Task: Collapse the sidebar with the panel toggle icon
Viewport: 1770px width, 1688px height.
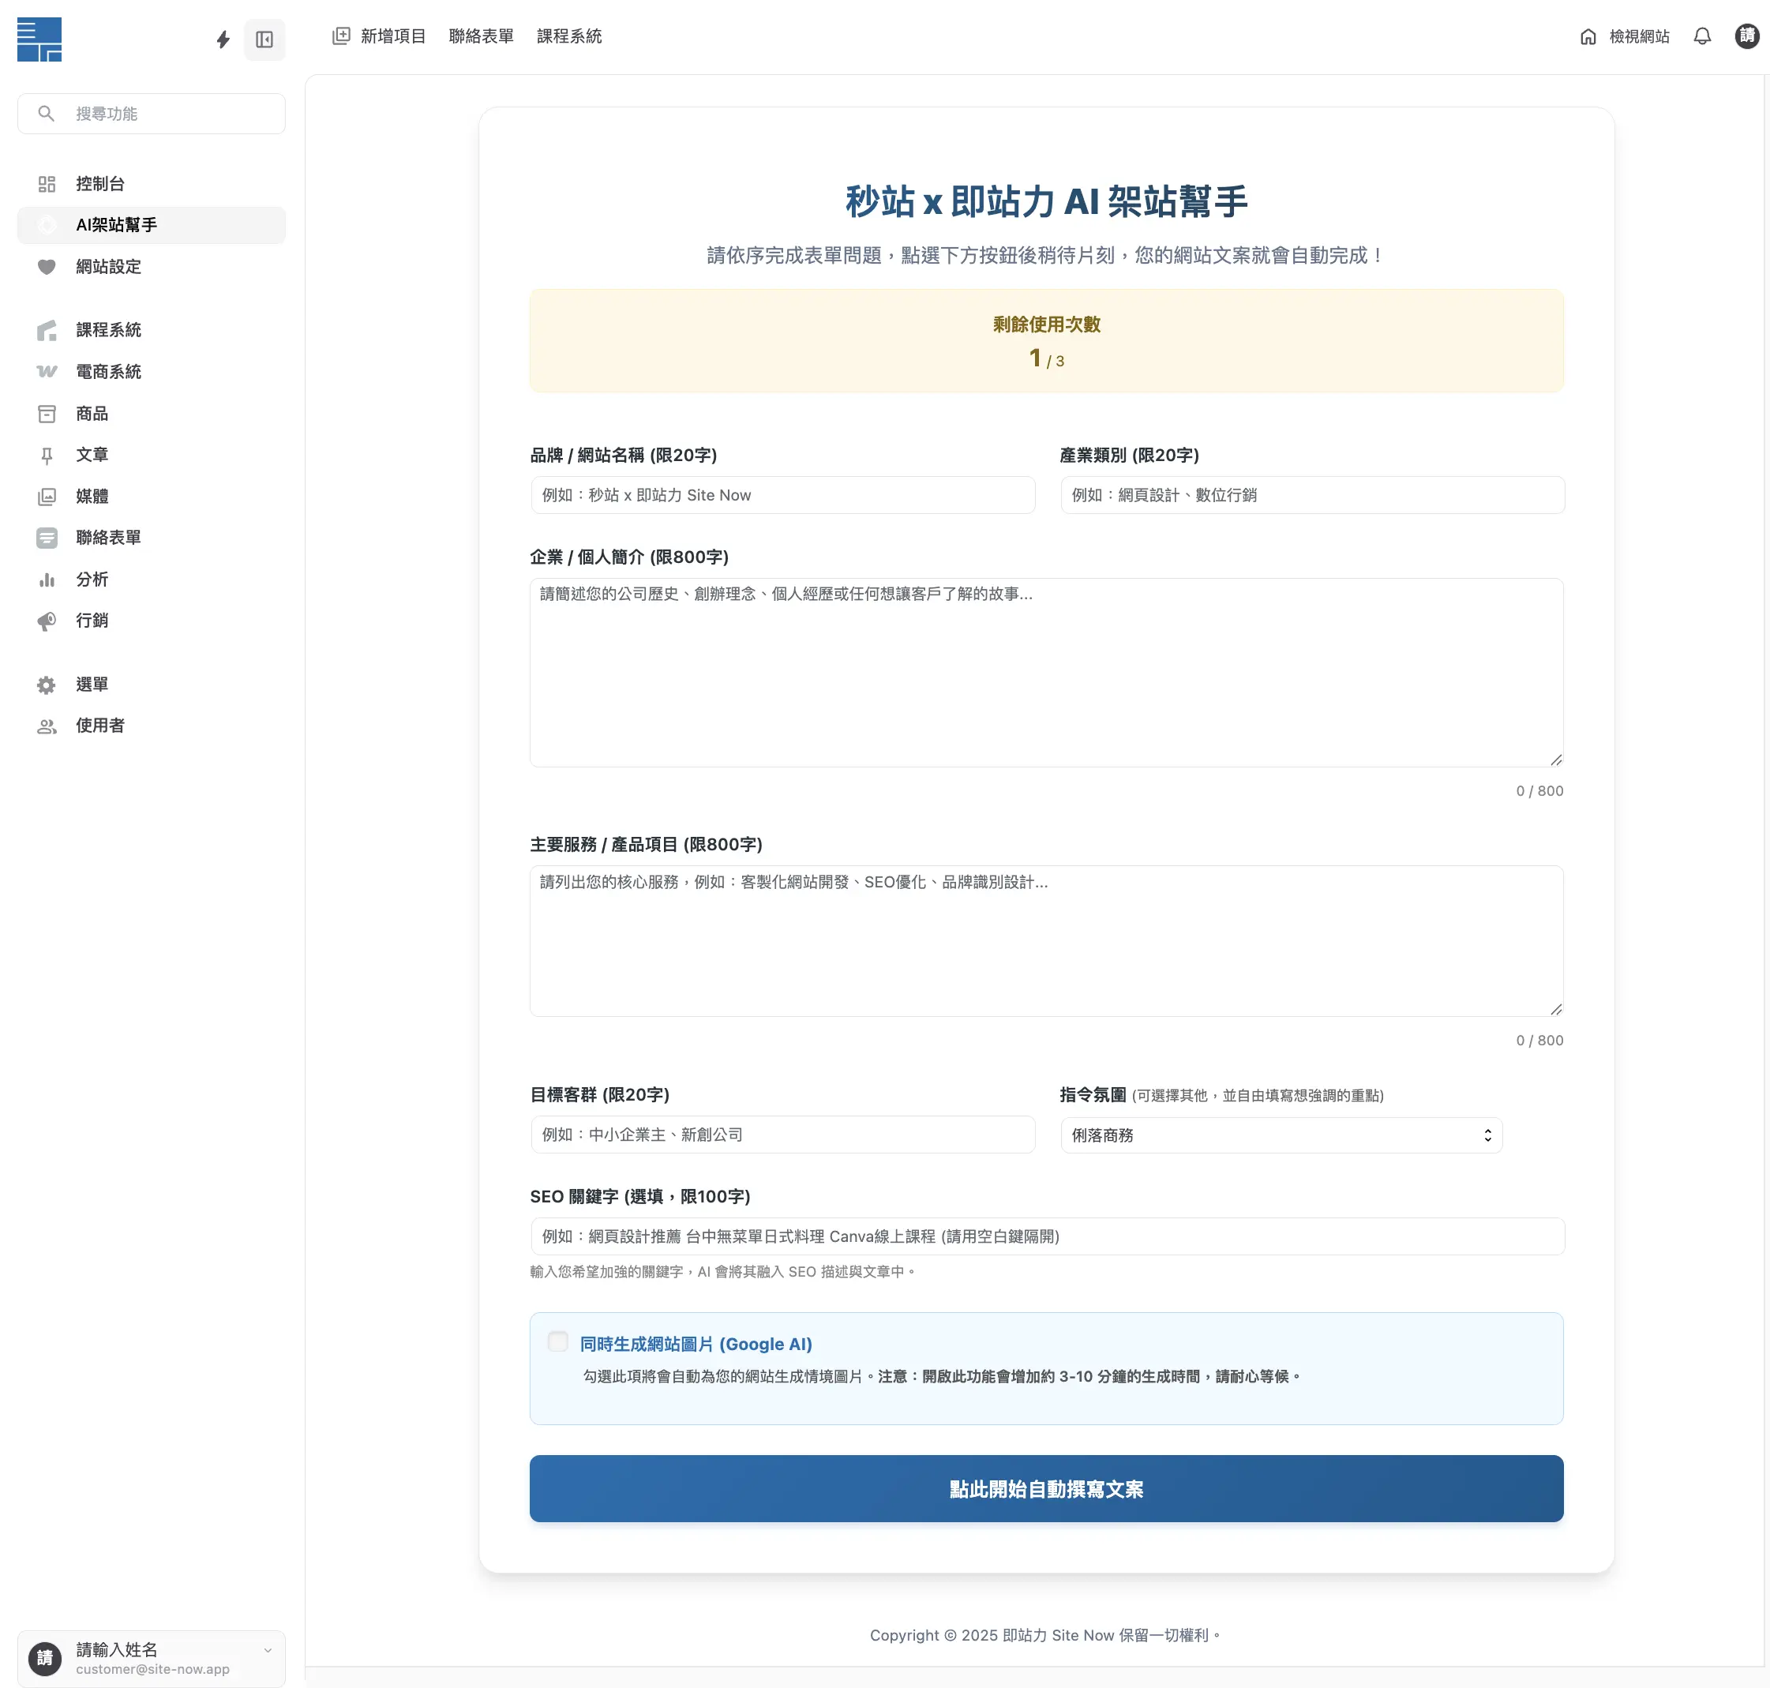Action: tap(264, 39)
